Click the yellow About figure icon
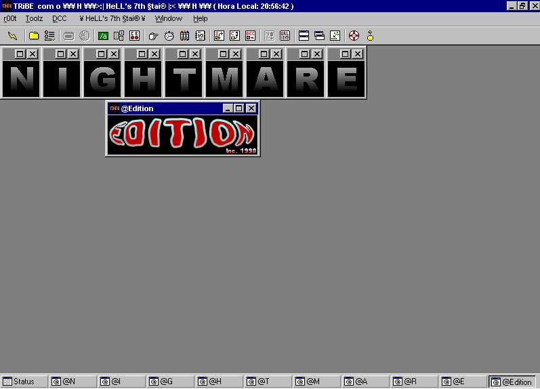This screenshot has height=389, width=540. pyautogui.click(x=370, y=36)
